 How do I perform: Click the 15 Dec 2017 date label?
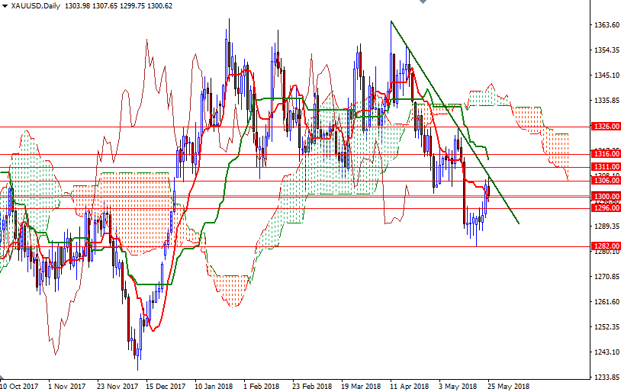166,387
